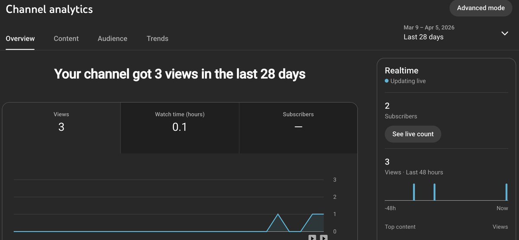Viewport: 519px width, 240px height.
Task: Click the Updating live status dot
Action: pyautogui.click(x=387, y=81)
